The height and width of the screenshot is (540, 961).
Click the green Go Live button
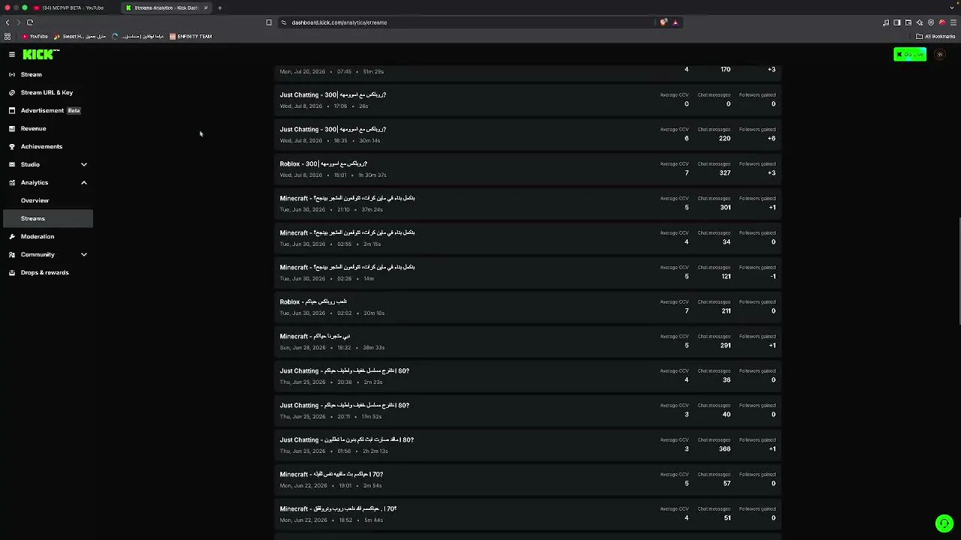pyautogui.click(x=910, y=54)
